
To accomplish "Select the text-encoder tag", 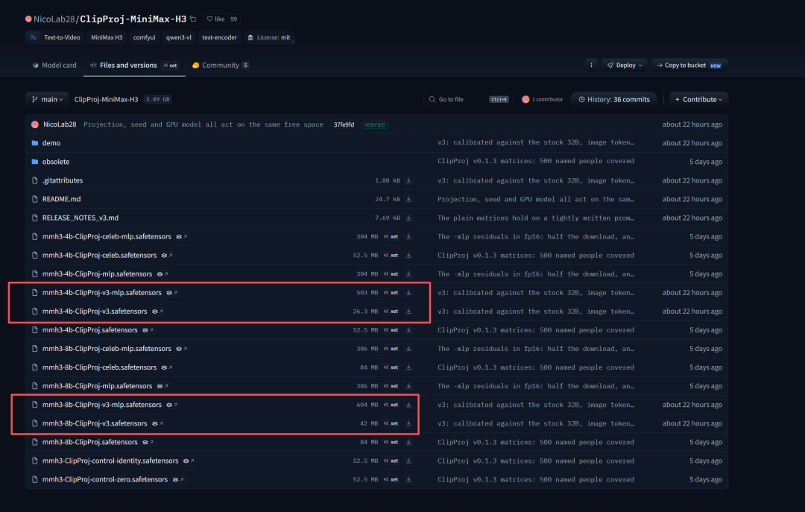I will point(219,37).
